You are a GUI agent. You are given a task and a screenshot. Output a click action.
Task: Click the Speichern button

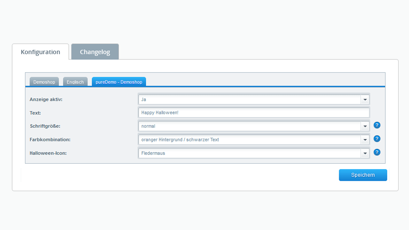point(363,175)
